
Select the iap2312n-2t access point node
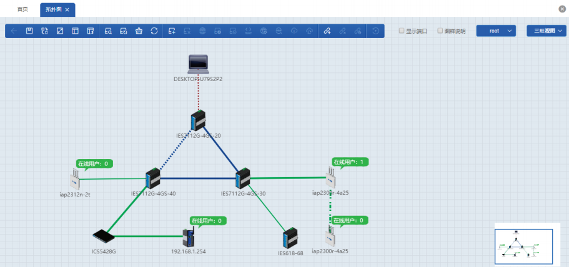tap(75, 181)
